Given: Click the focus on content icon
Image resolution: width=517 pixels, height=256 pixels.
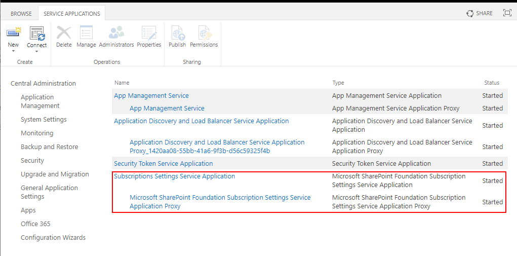Looking at the screenshot, I should 507,13.
